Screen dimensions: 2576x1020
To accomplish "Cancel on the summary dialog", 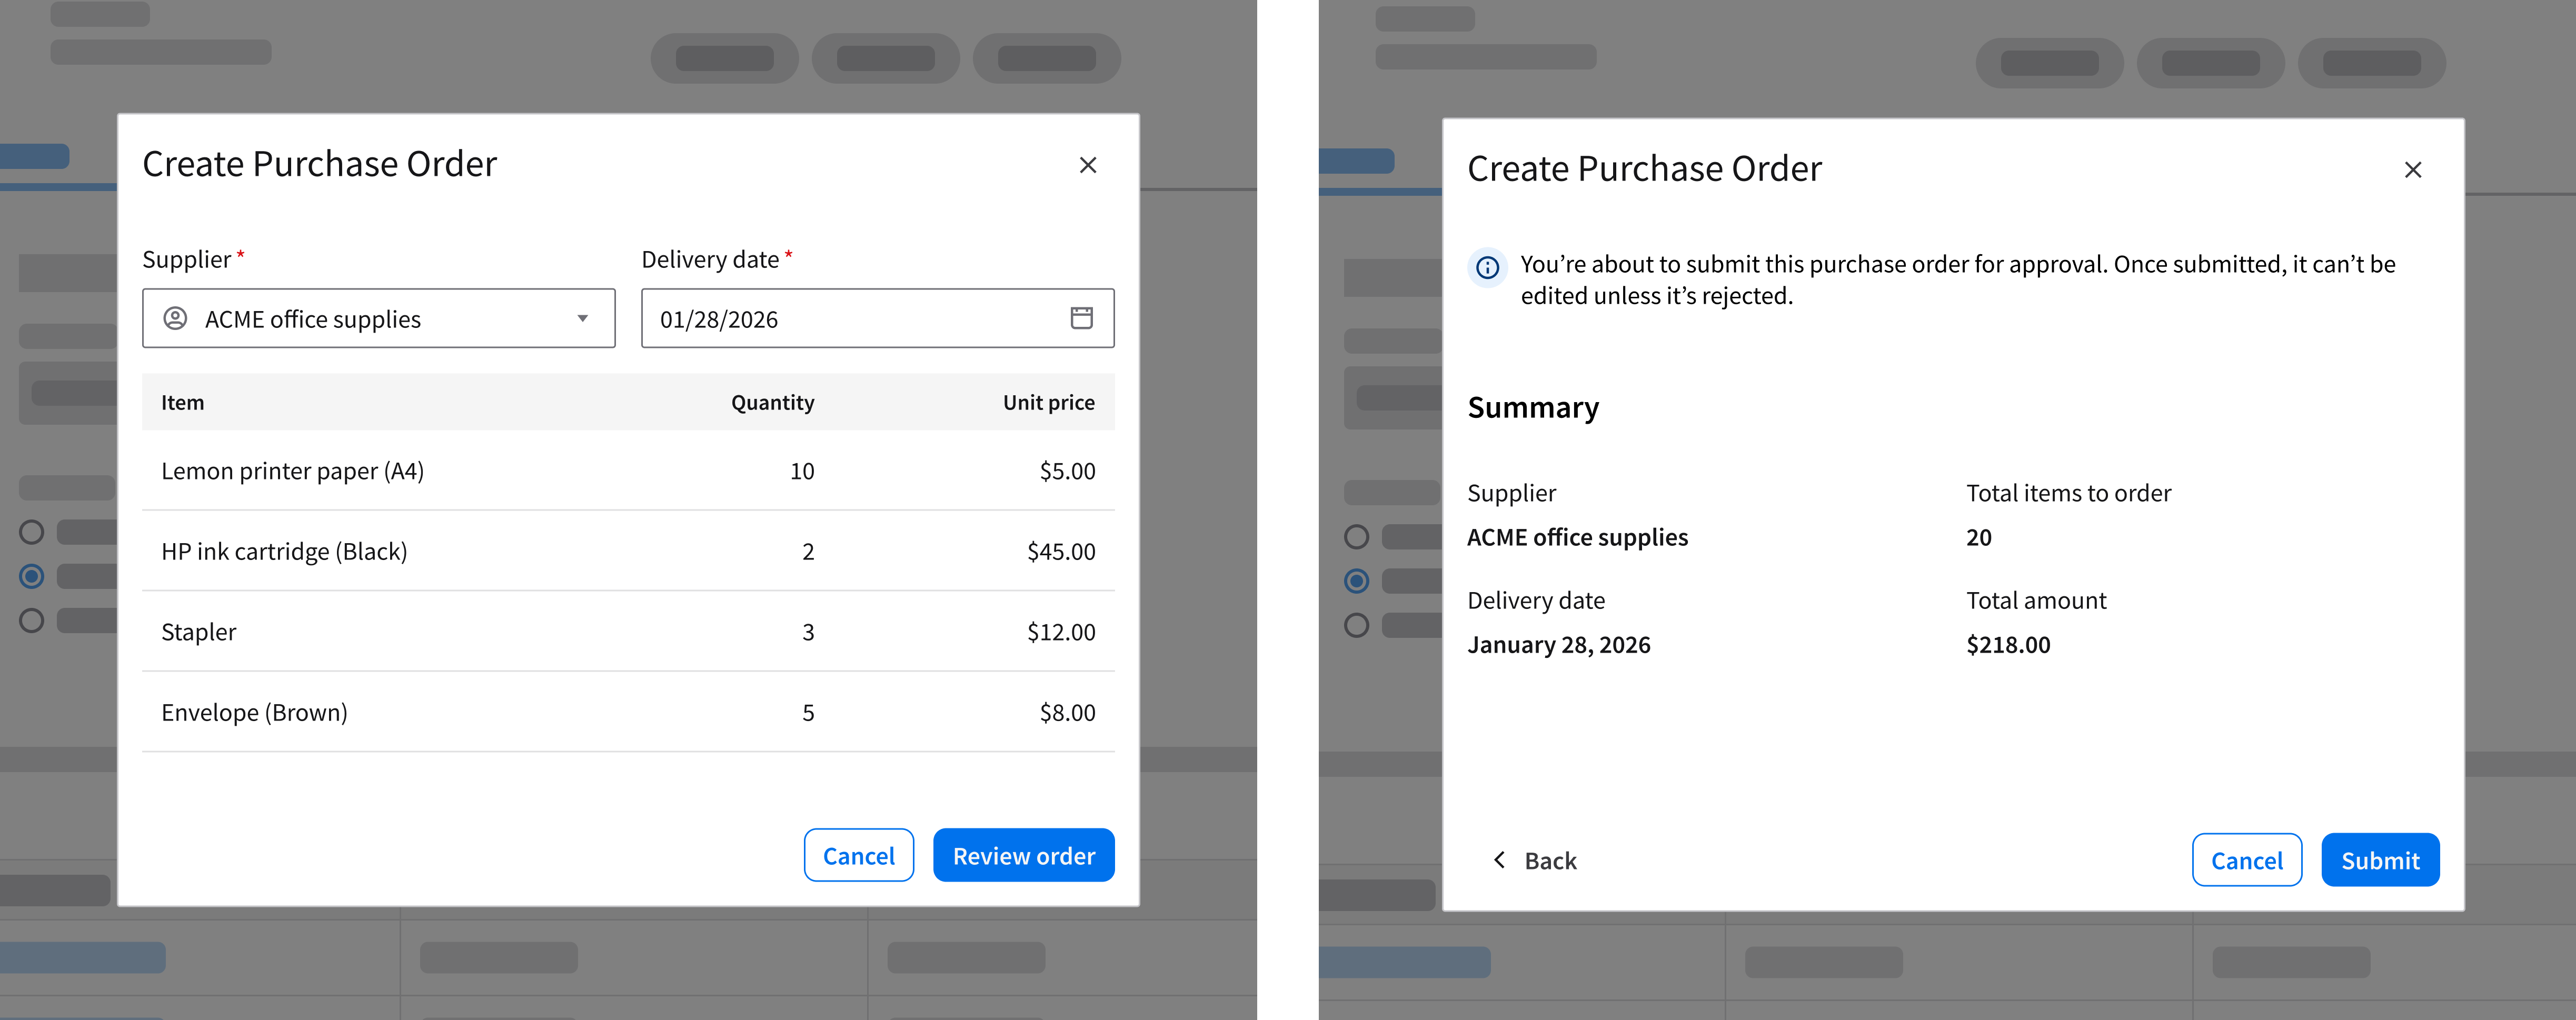I will pyautogui.click(x=2246, y=860).
